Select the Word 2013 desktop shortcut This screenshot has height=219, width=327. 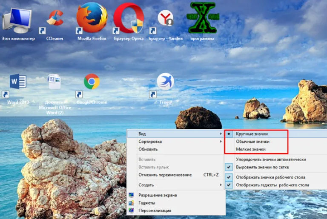18,88
